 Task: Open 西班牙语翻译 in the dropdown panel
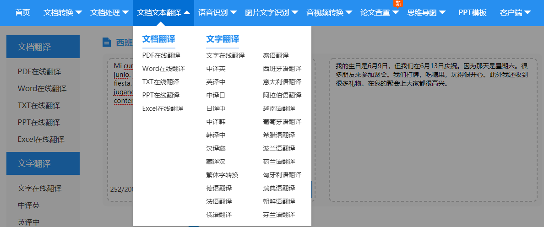283,69
